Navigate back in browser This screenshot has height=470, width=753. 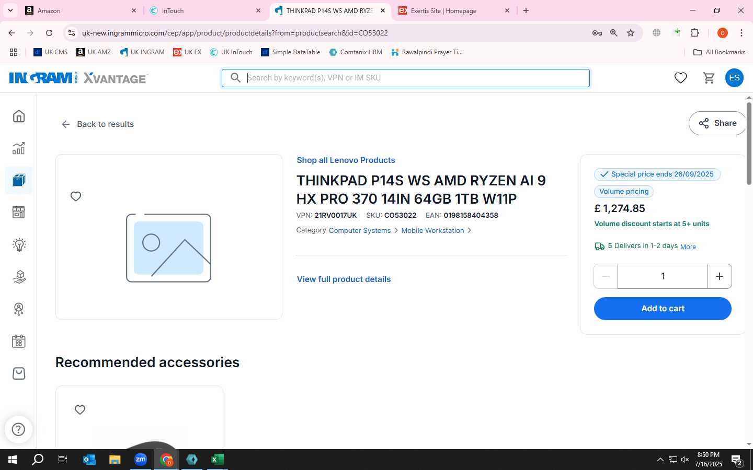[x=12, y=33]
